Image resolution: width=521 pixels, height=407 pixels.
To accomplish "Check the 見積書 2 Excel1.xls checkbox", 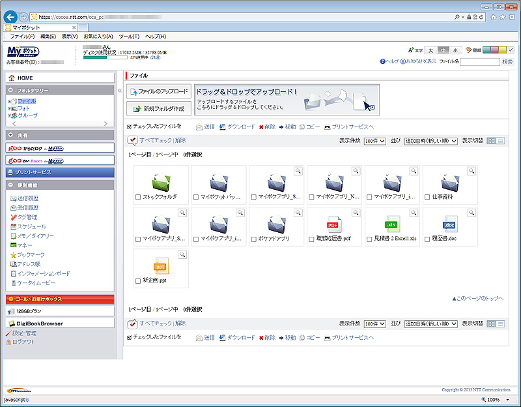I will (369, 239).
